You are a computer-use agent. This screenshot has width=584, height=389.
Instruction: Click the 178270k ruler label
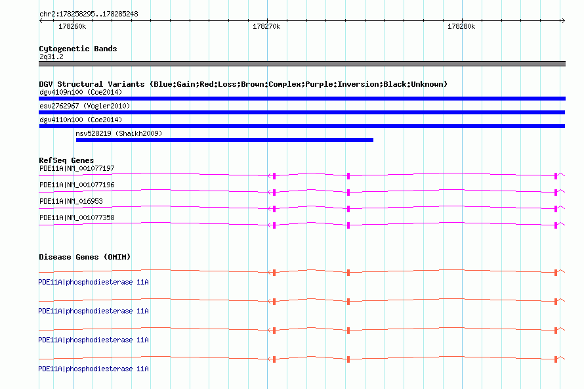tap(266, 26)
